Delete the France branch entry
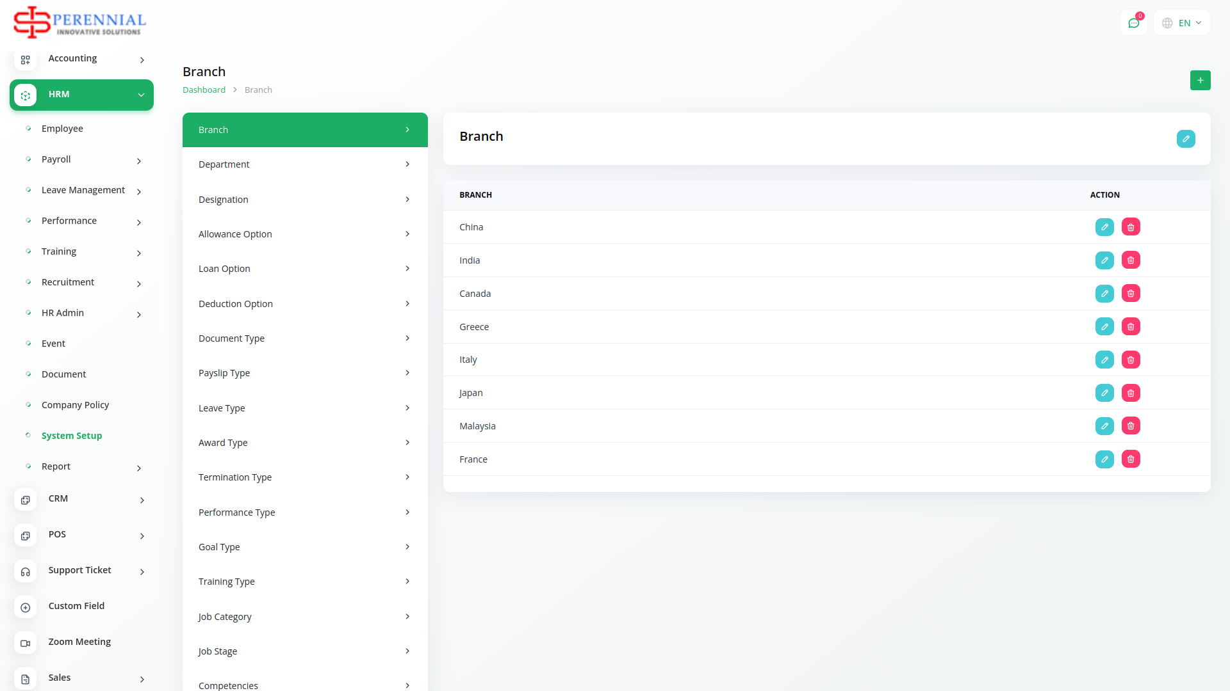This screenshot has width=1230, height=691. [x=1131, y=459]
